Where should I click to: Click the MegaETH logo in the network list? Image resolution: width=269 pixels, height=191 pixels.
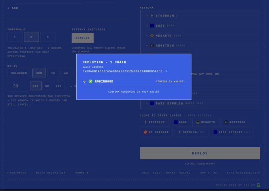(x=152, y=35)
